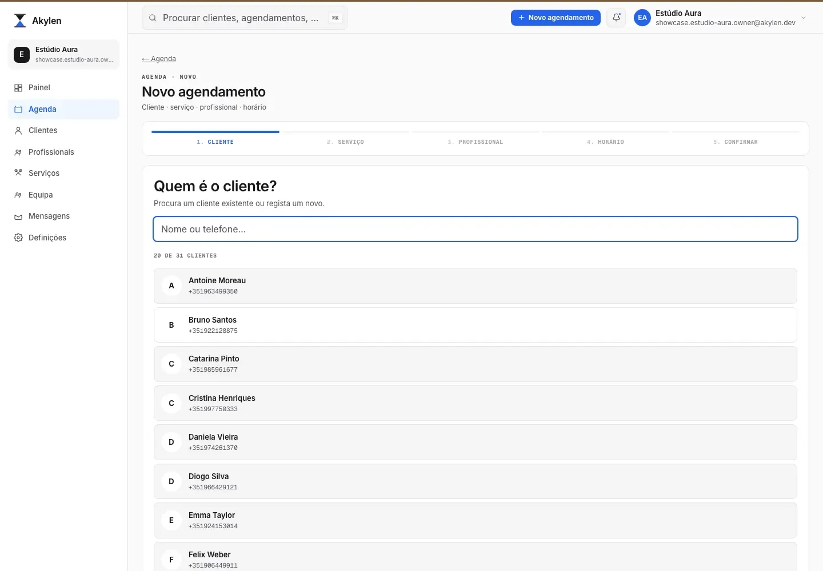The width and height of the screenshot is (823, 571).
Task: Go back via the Agenda link
Action: (159, 59)
